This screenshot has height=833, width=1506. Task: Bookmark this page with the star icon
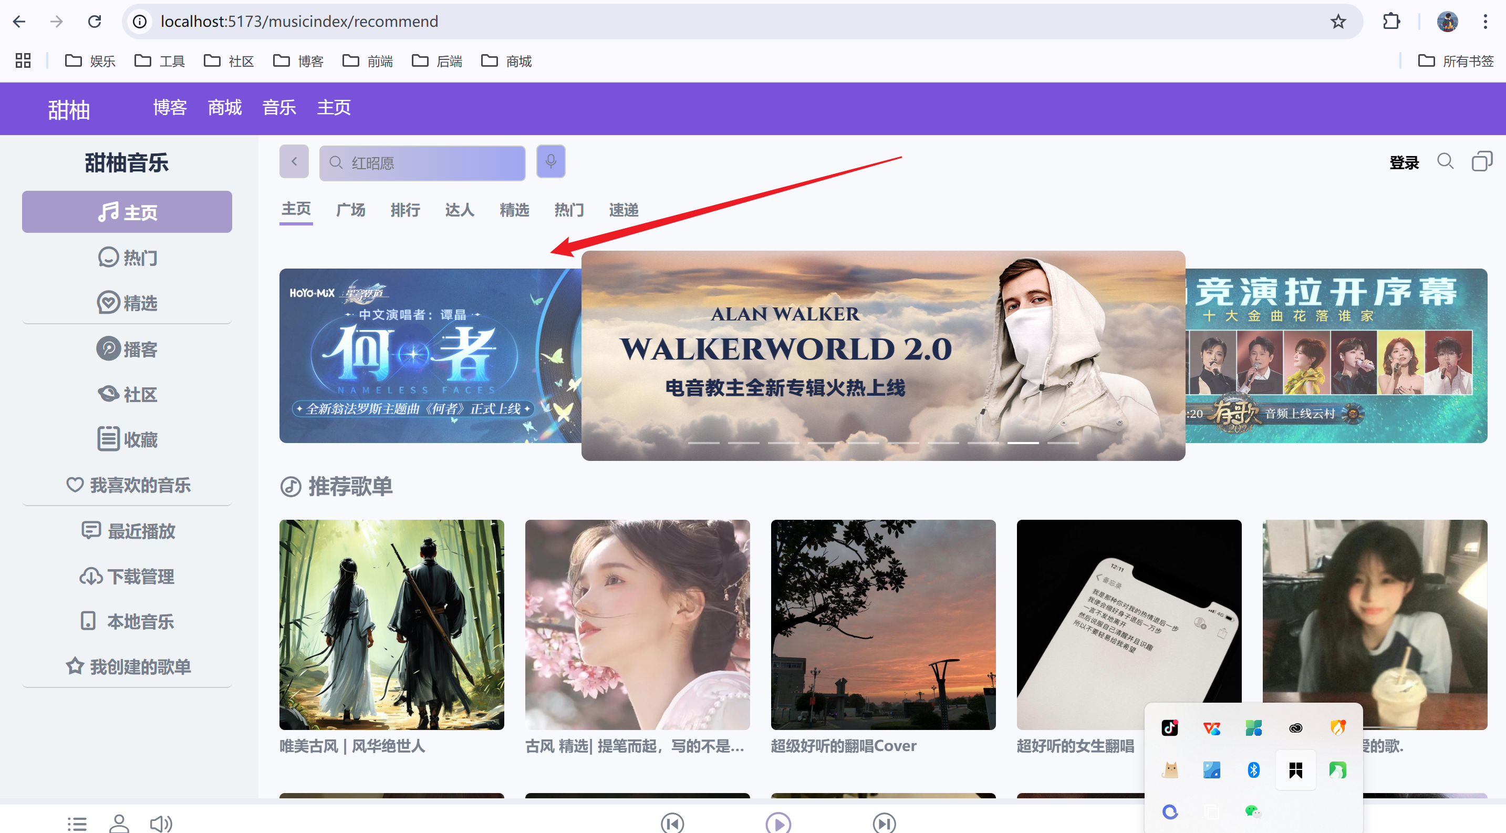point(1337,22)
